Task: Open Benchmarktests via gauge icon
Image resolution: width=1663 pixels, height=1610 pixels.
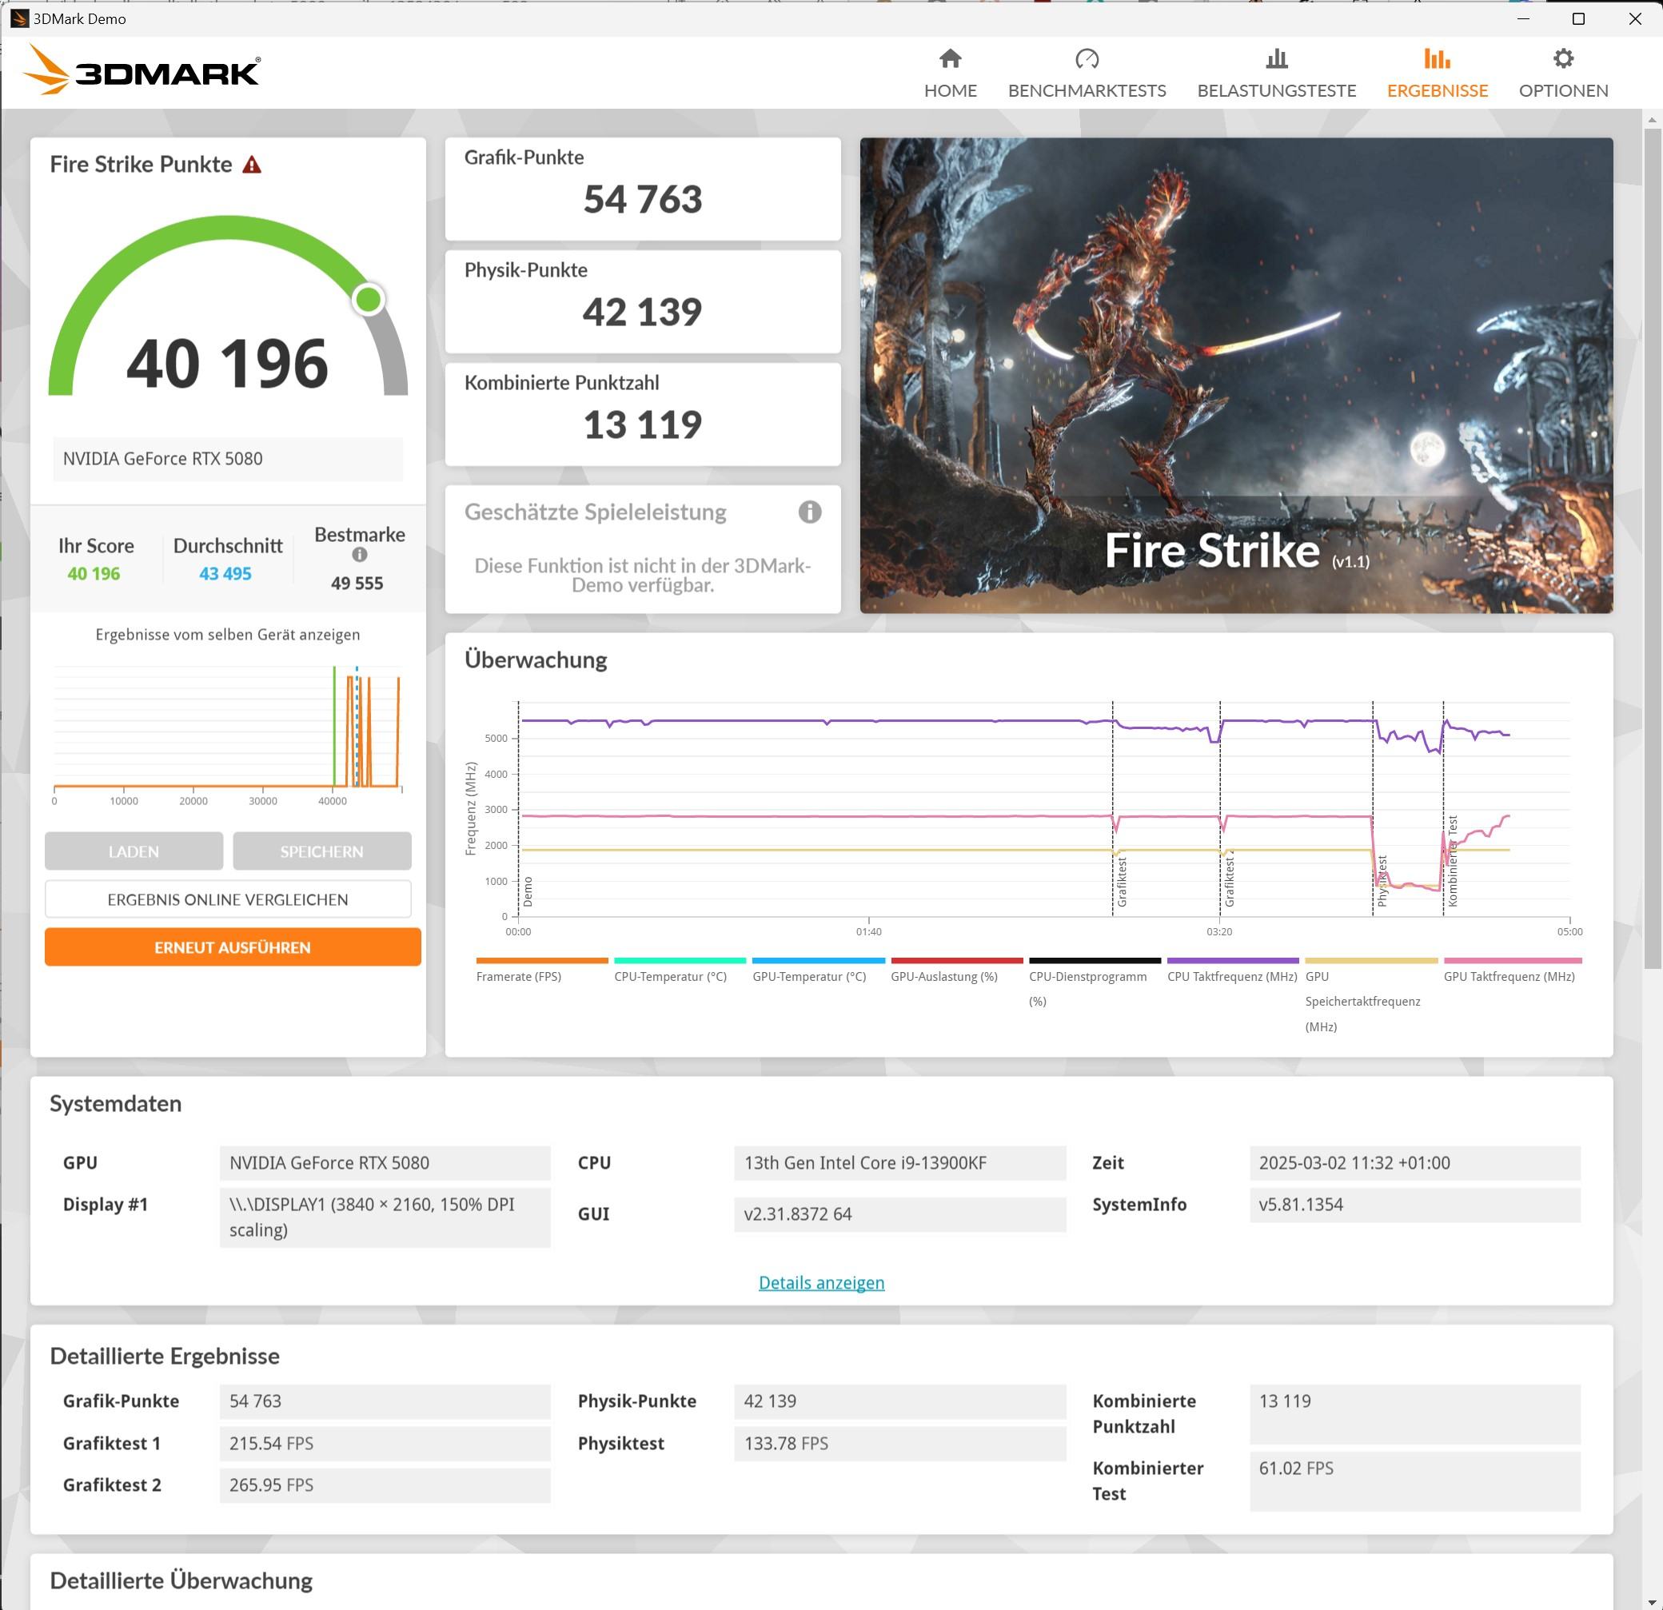Action: (x=1087, y=59)
